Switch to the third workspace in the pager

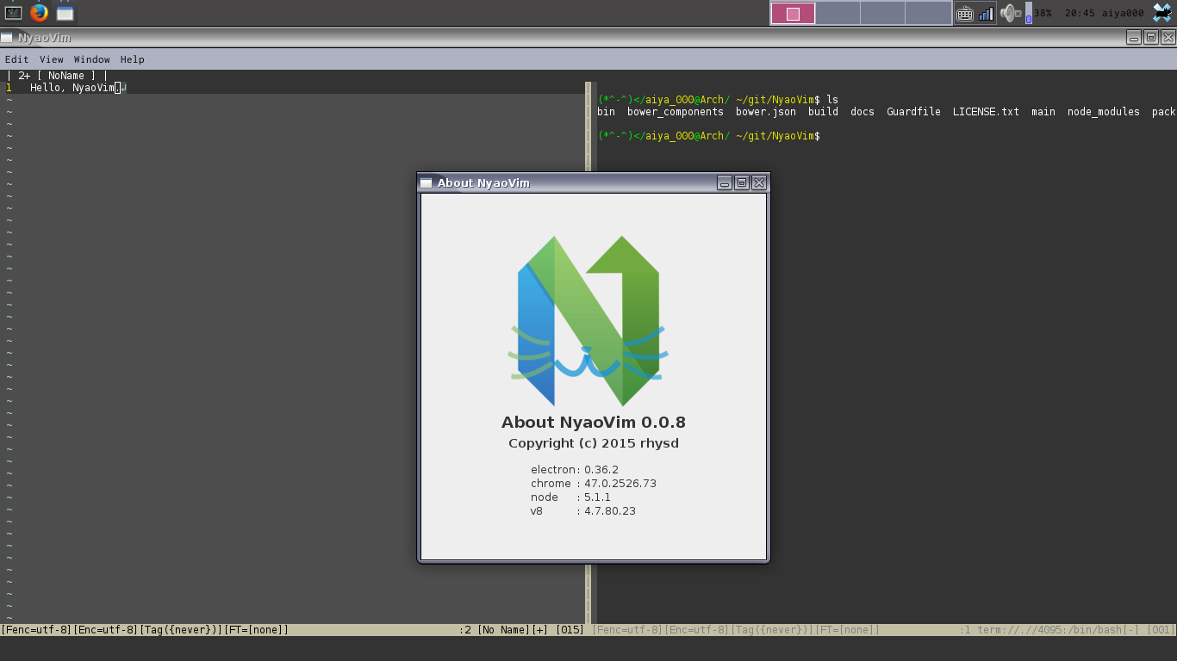click(882, 13)
